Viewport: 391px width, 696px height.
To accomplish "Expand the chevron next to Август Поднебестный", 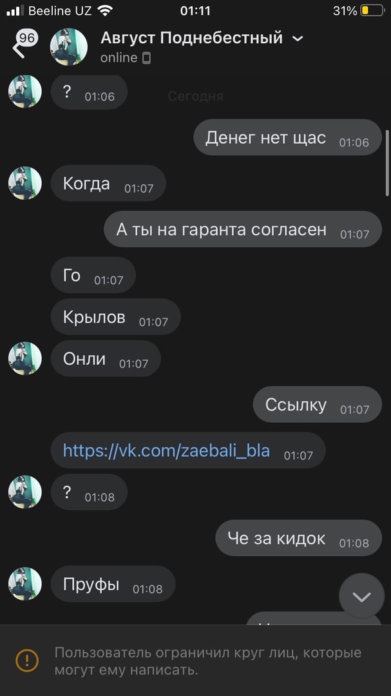I will coord(298,39).
